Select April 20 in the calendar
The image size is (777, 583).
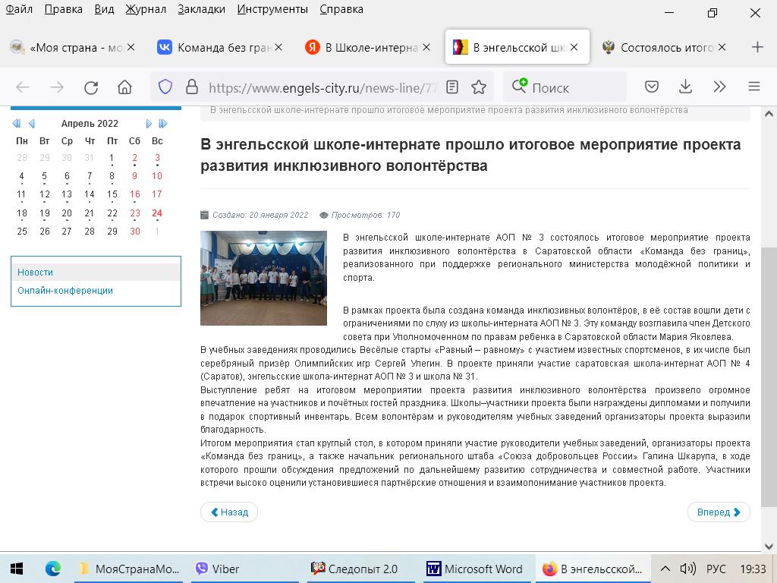67,213
